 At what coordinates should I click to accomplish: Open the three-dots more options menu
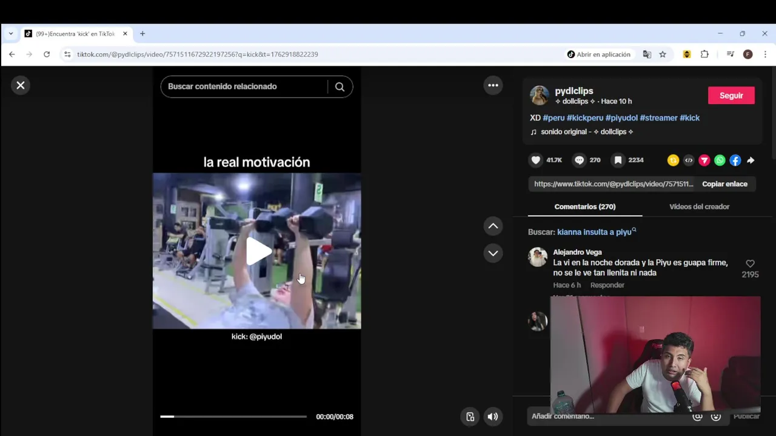493,85
